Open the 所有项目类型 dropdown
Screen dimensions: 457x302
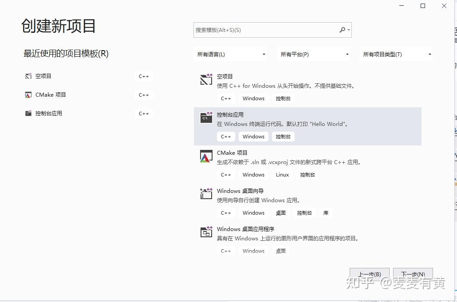(x=396, y=54)
